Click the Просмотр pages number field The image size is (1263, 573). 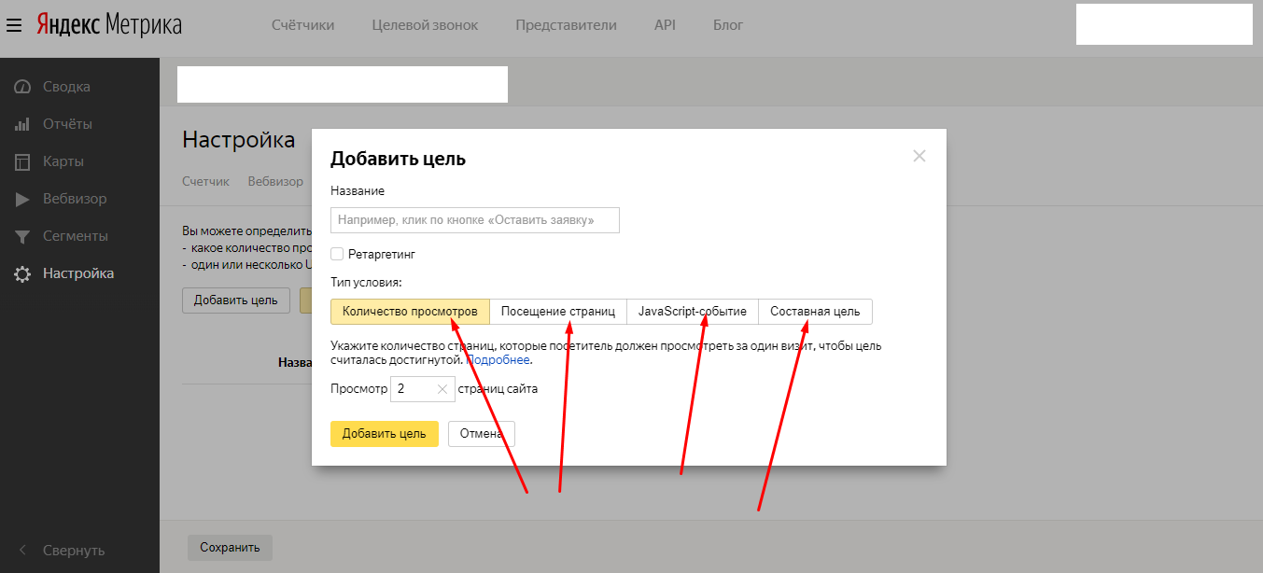423,389
